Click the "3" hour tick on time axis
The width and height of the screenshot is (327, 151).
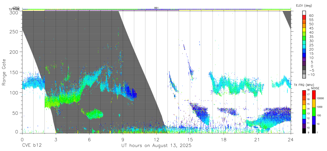point(56,139)
